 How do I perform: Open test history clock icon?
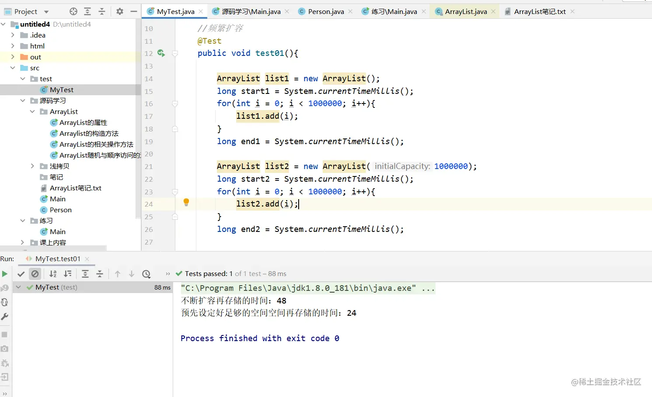coord(146,274)
